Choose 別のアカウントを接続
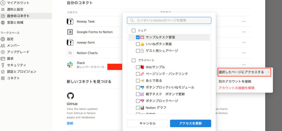Image resolution: width=282 pixels, height=131 pixels. coord(235,81)
